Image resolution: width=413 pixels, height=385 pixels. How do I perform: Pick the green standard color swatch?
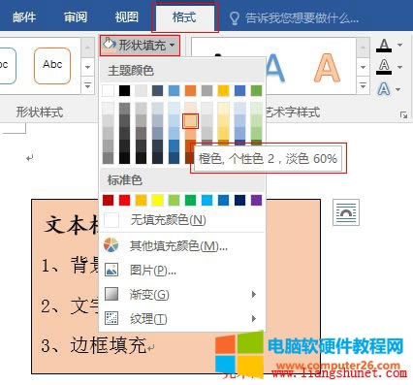click(190, 200)
